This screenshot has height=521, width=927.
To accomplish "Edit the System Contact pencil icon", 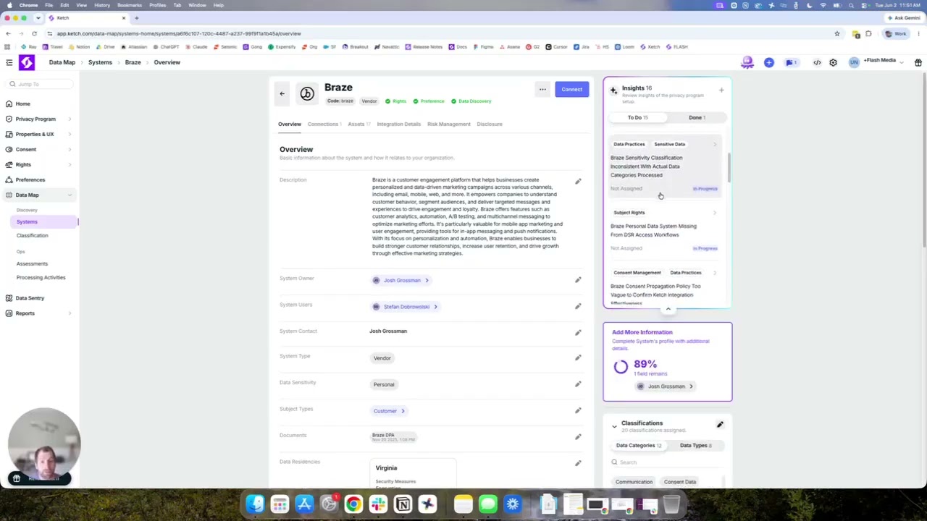I will click(578, 333).
